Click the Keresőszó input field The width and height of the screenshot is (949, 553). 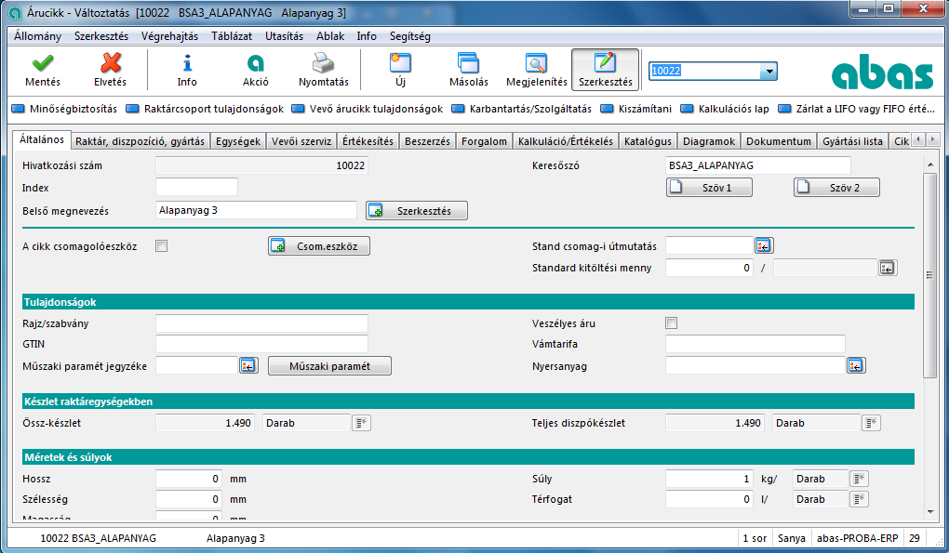[x=757, y=165]
